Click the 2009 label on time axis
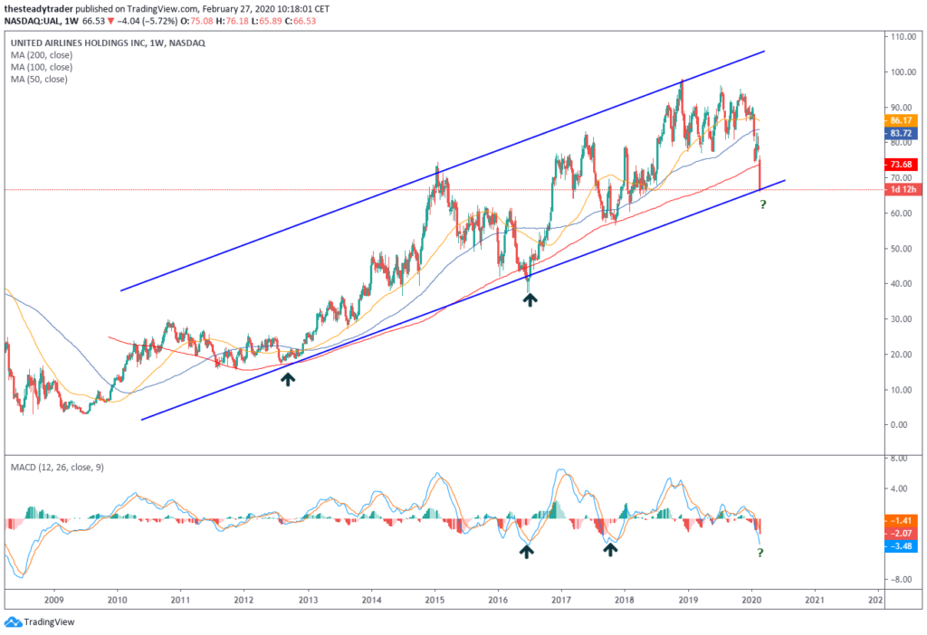The height and width of the screenshot is (635, 927). click(x=53, y=600)
